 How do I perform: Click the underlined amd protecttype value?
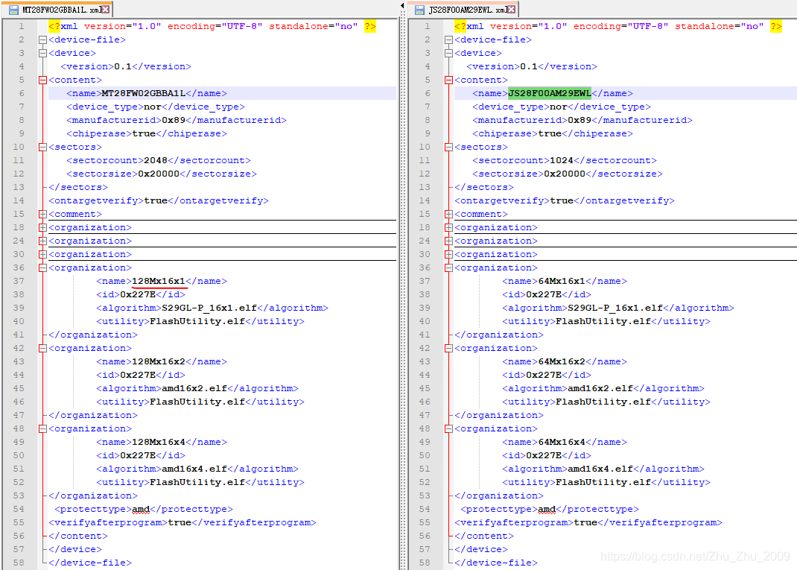[142, 509]
